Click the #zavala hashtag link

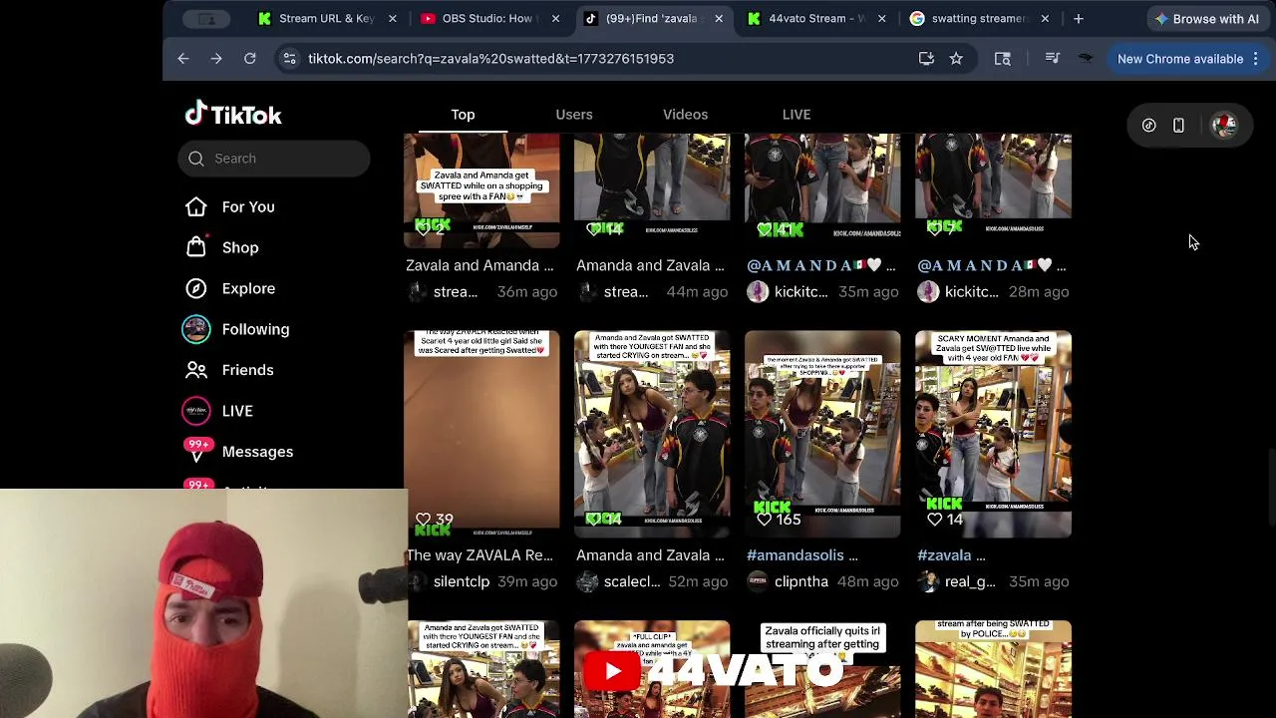[x=944, y=555]
